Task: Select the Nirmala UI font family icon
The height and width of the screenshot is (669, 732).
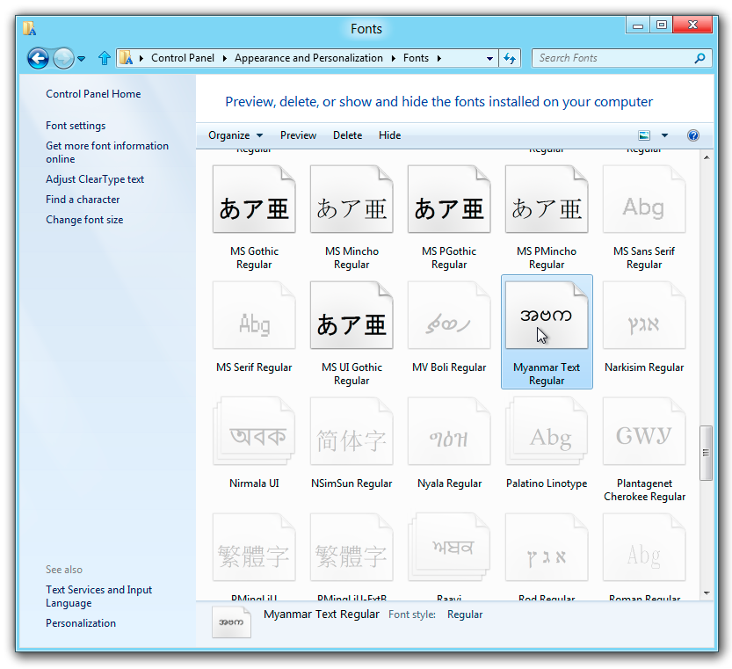Action: (x=254, y=432)
